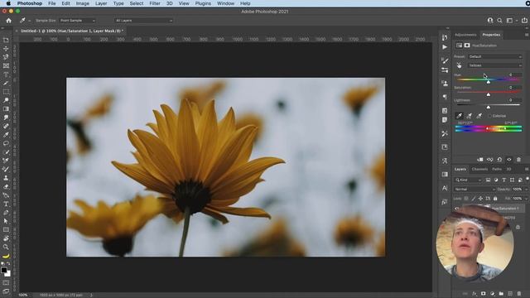Switch to the Channels tab
530x298 pixels.
click(479, 169)
